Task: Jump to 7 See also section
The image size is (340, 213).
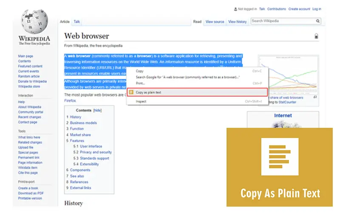Action: click(x=75, y=176)
